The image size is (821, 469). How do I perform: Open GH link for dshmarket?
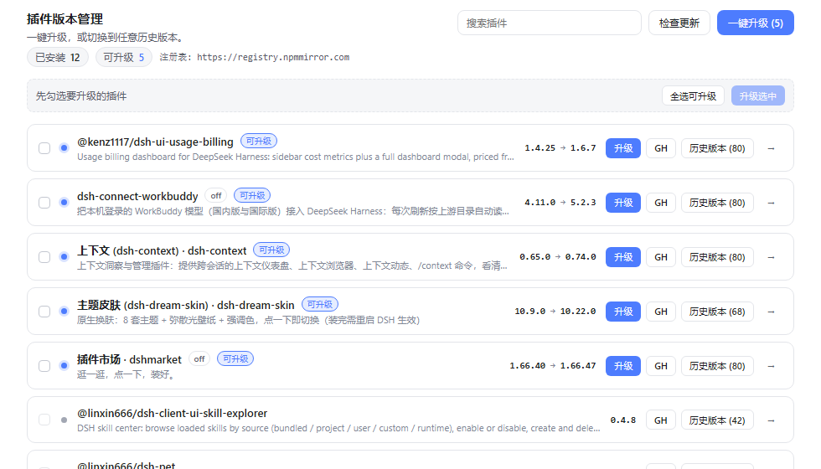point(661,366)
